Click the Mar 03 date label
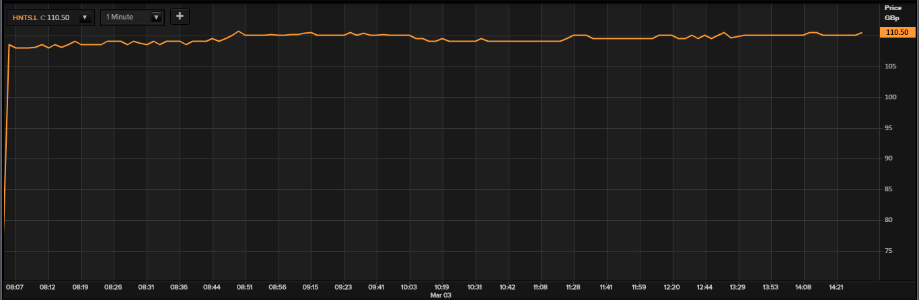This screenshot has width=919, height=300. [x=441, y=295]
